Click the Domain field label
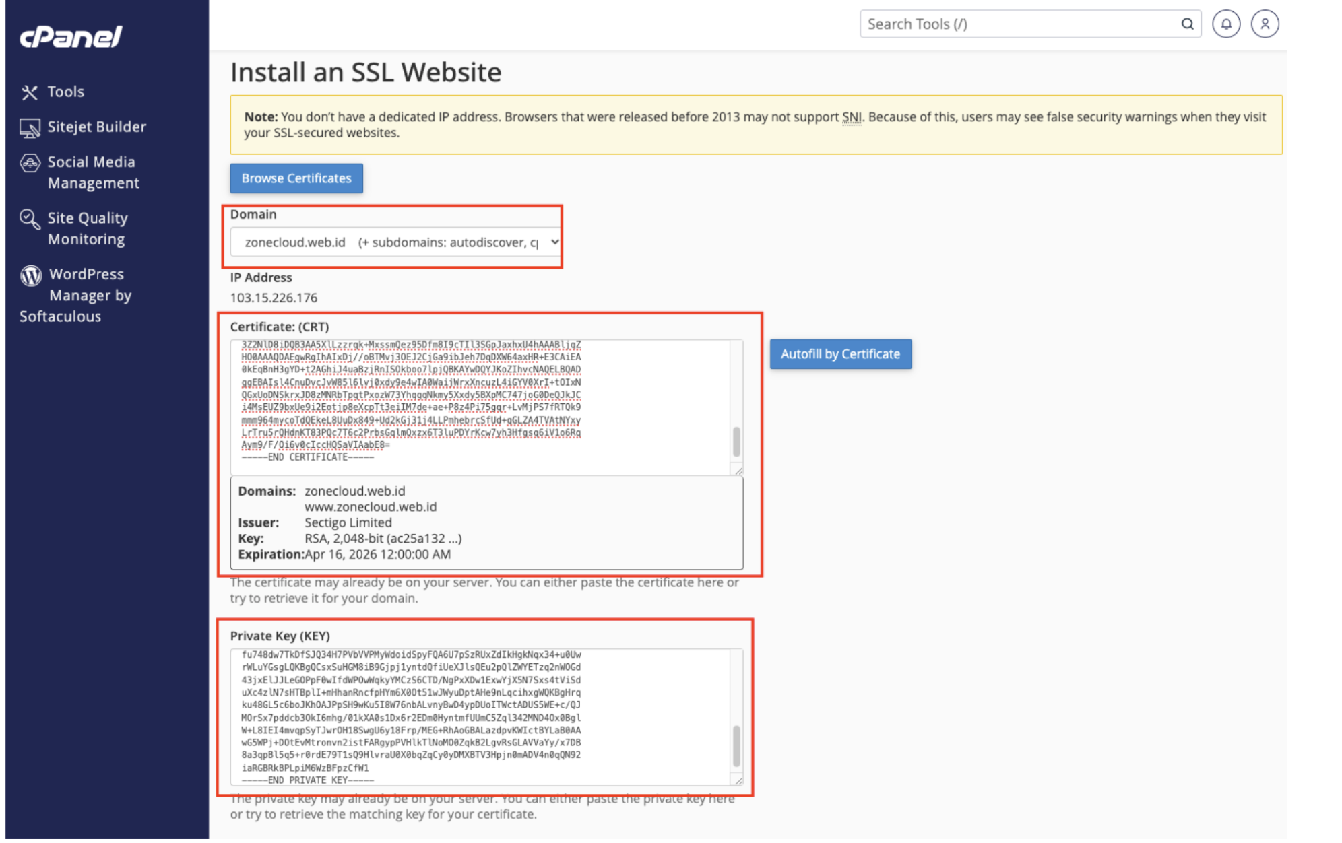This screenshot has height=843, width=1342. [x=253, y=215]
